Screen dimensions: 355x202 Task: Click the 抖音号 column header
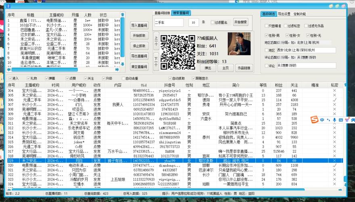[x=169, y=85]
